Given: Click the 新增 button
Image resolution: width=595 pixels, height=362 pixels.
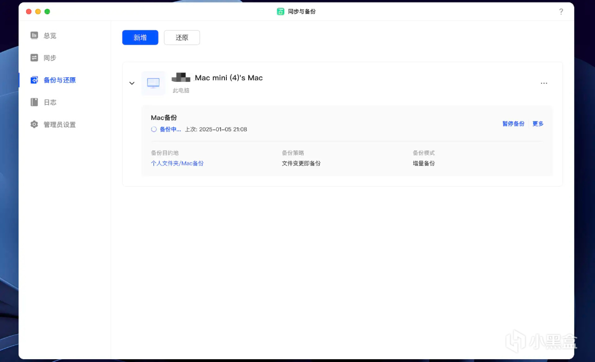Looking at the screenshot, I should click(140, 38).
